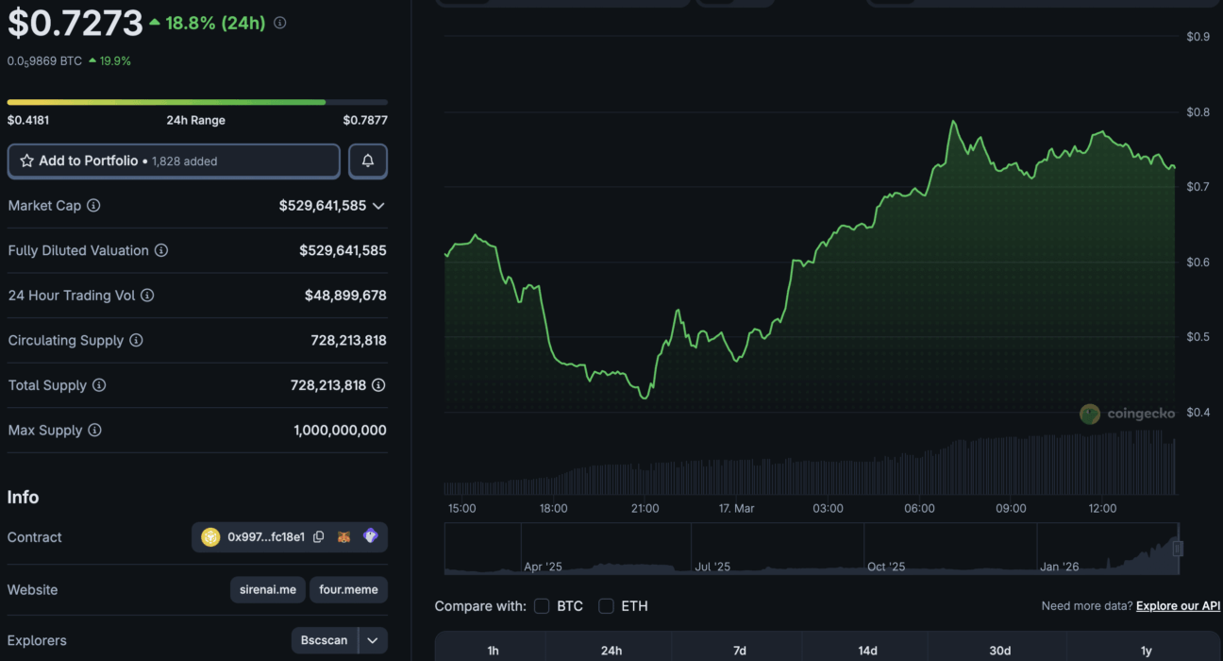Show the Circulating Supply info tooltip
This screenshot has width=1223, height=661.
click(x=136, y=340)
